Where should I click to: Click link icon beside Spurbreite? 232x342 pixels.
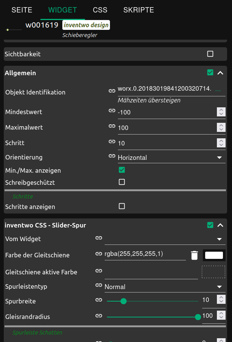pyautogui.click(x=99, y=300)
